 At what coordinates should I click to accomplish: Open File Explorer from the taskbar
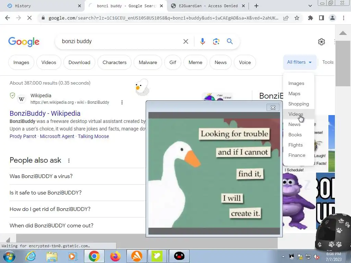tap(52, 256)
